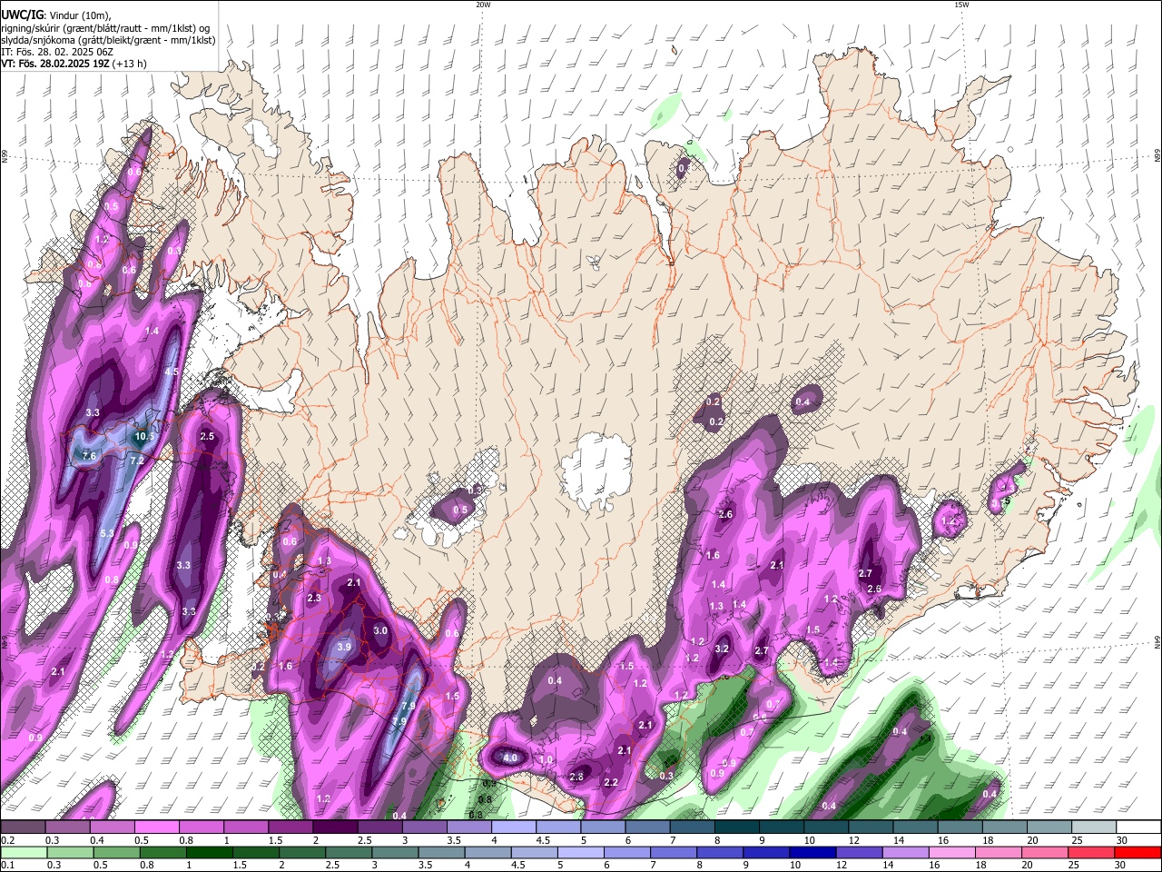The width and height of the screenshot is (1162, 872).
Task: Click the 15W longitude label
Action: point(961,5)
